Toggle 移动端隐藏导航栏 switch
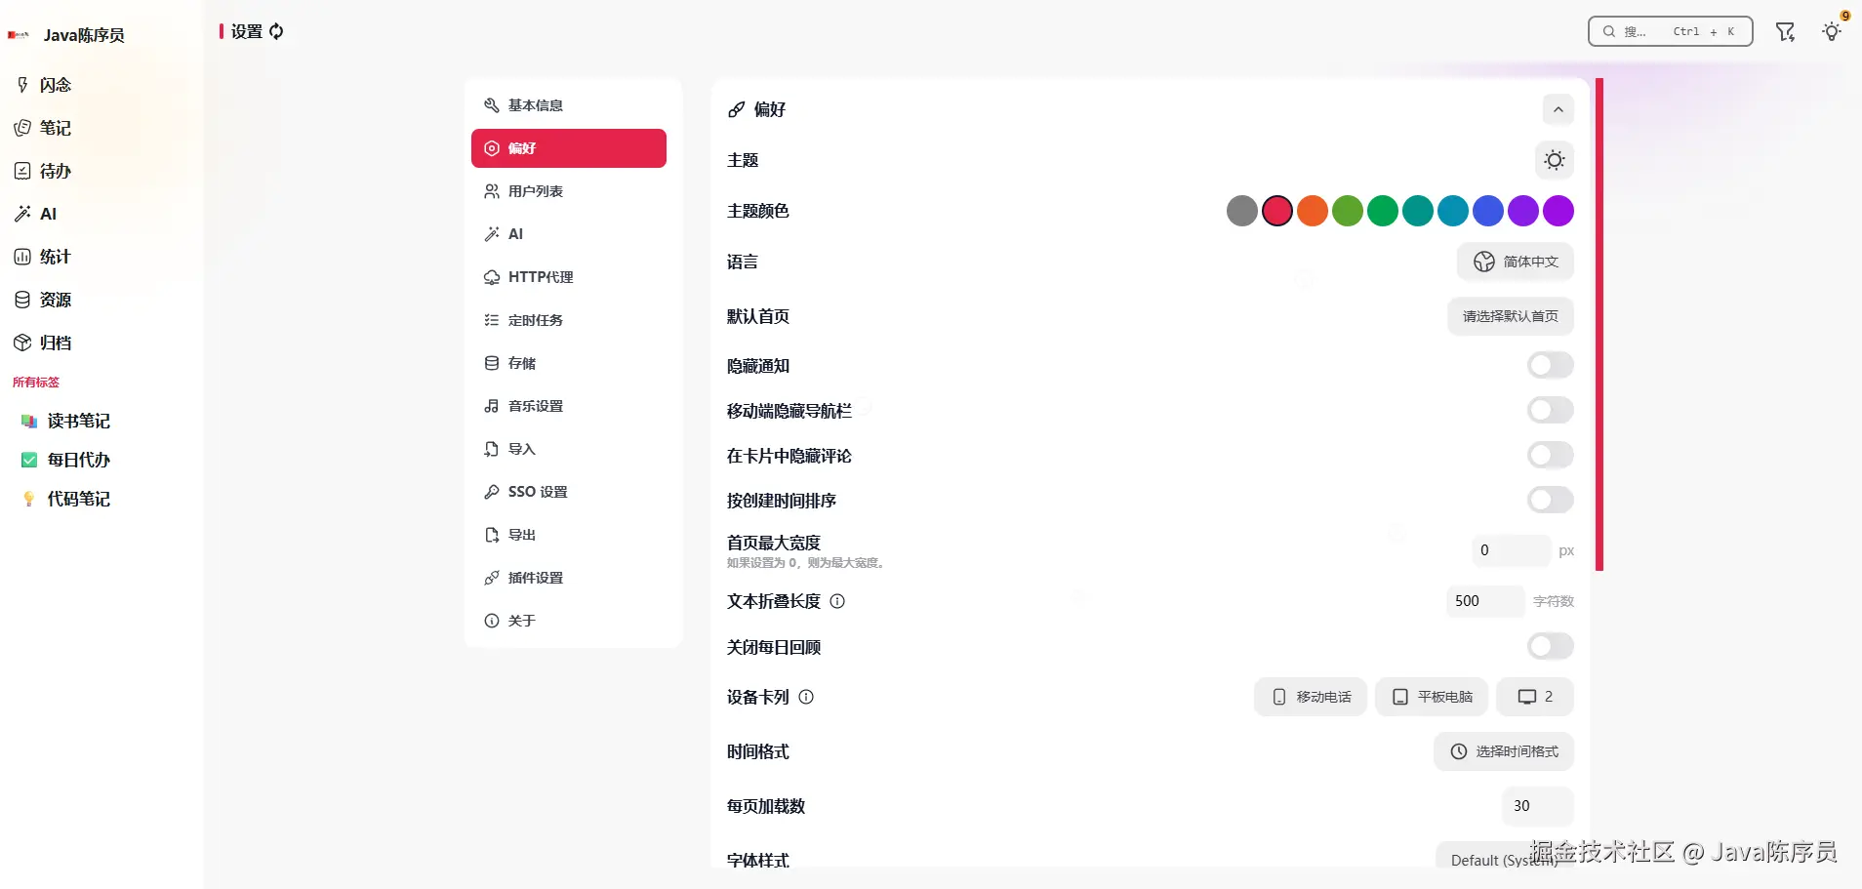This screenshot has width=1862, height=889. pos(1551,411)
